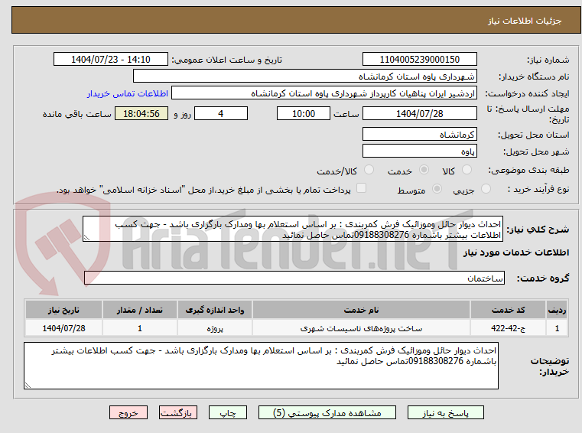This screenshot has width=582, height=433.
Task: Click the نوع فرآیند خرید label
Action: click(538, 189)
